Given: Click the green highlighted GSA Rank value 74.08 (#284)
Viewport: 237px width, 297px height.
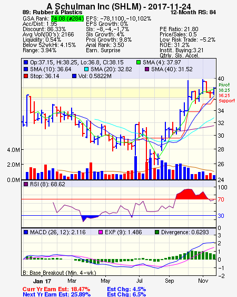Looking at the screenshot, I should 67,18.
